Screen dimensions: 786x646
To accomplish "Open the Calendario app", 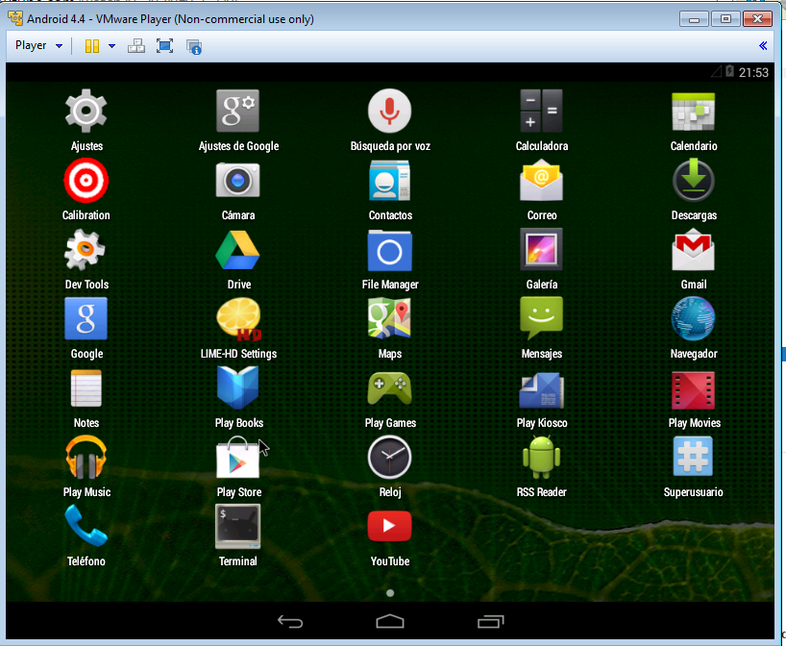I will pyautogui.click(x=693, y=112).
